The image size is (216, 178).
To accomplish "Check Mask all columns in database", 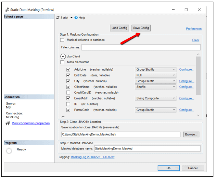I will point(62,40).
